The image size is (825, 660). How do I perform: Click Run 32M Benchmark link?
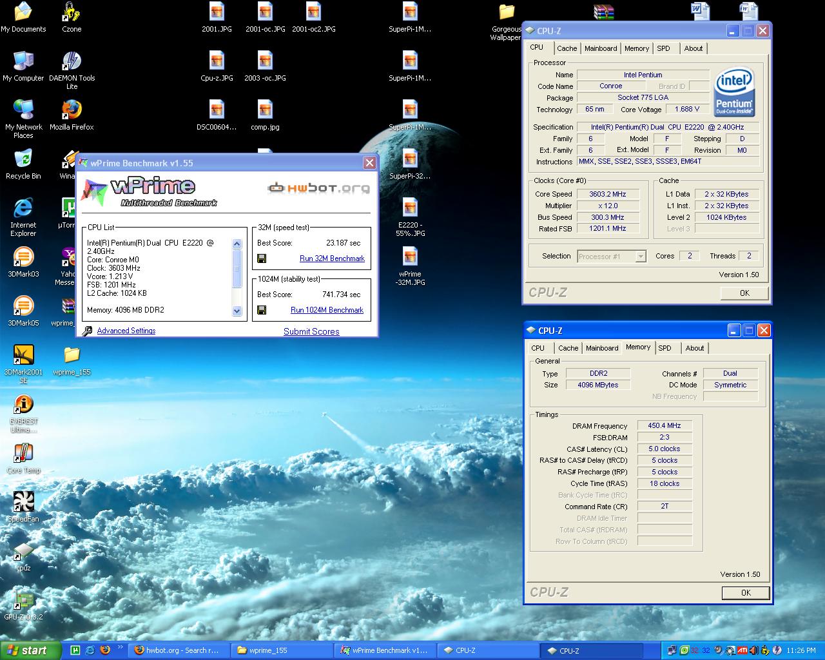[332, 258]
